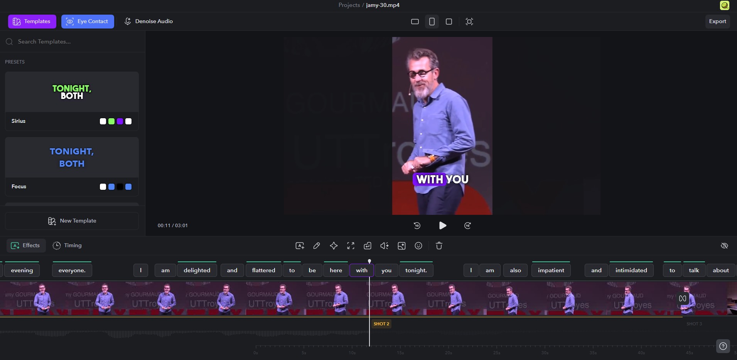Open the Effects tab
This screenshot has width=737, height=360.
coord(26,245)
